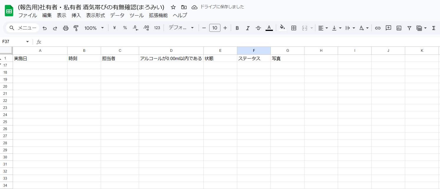Enable percent number format
440x189 pixels.
[125, 28]
